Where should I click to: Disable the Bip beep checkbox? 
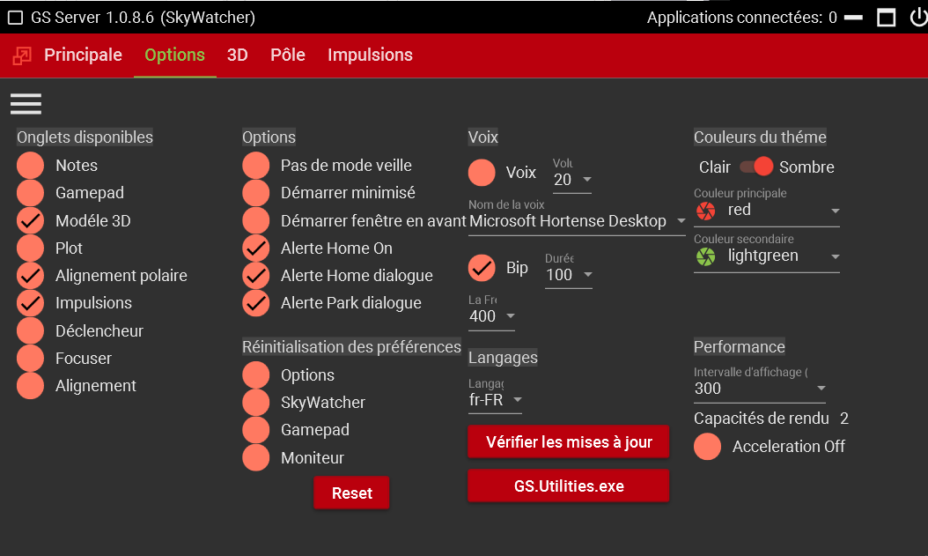coord(482,268)
